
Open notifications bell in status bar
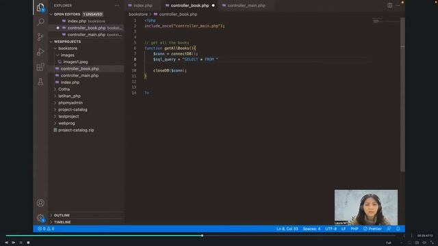click(x=398, y=229)
